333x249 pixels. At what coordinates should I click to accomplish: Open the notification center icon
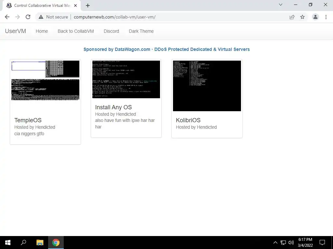pos(322,243)
